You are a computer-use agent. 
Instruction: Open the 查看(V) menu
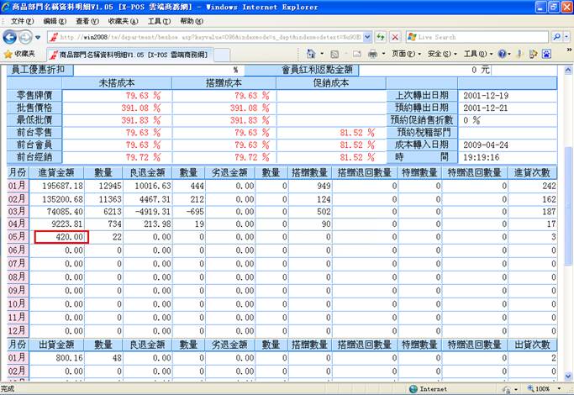coord(87,21)
